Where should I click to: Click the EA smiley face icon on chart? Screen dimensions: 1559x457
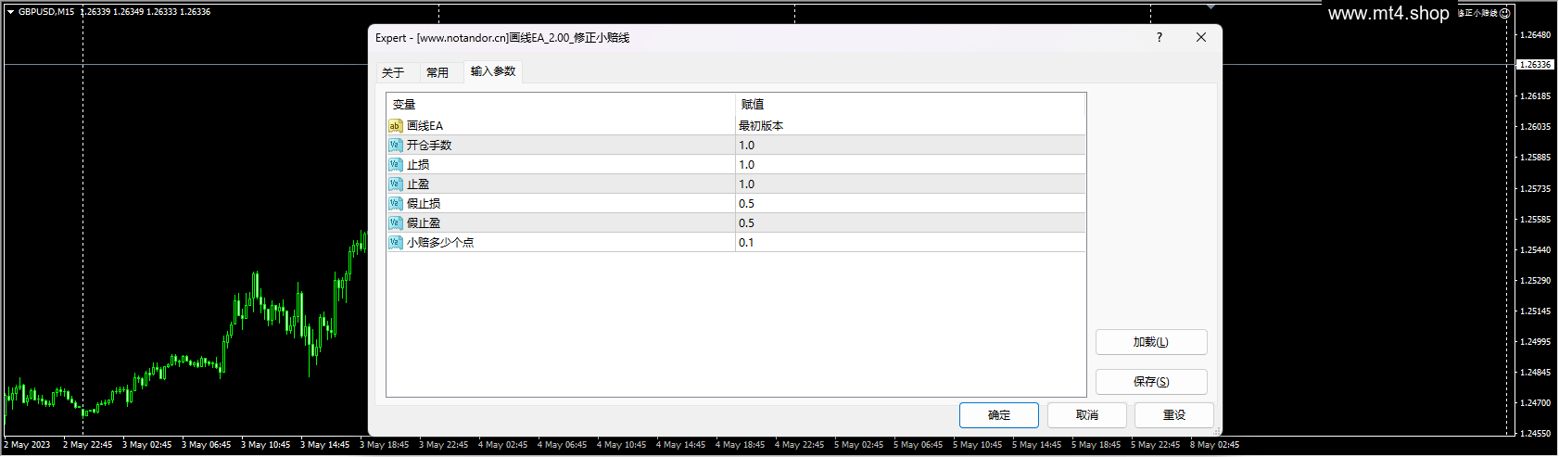[x=1505, y=13]
